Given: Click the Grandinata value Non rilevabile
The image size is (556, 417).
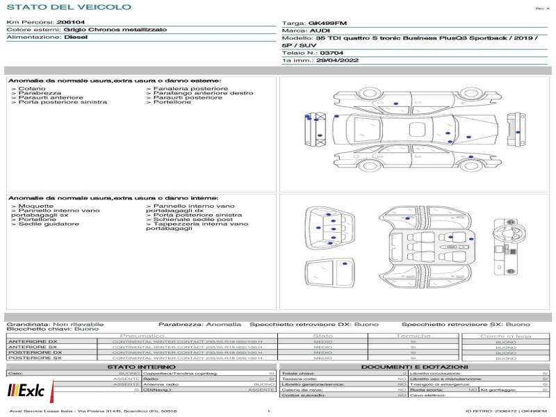Looking at the screenshot, I should click(79, 325).
